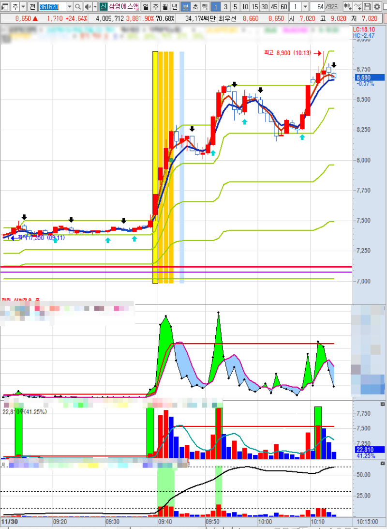387x529 pixels.
Task: Click the green 신 badge icon
Action: click(103, 6)
